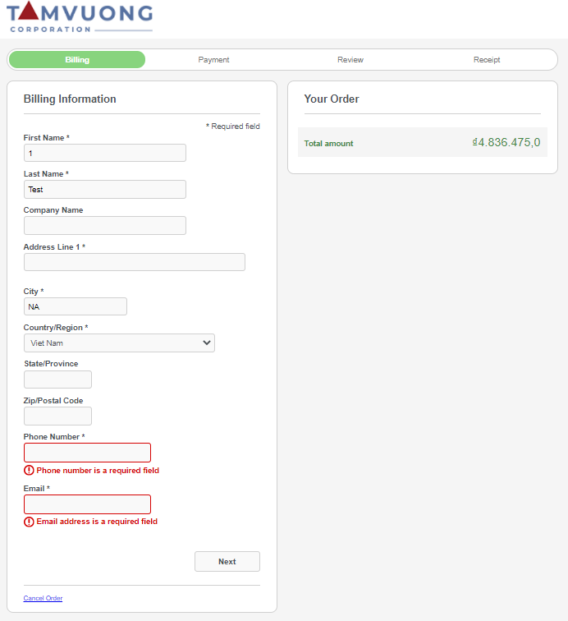
Task: Click the Address Line 1 field
Action: [134, 262]
